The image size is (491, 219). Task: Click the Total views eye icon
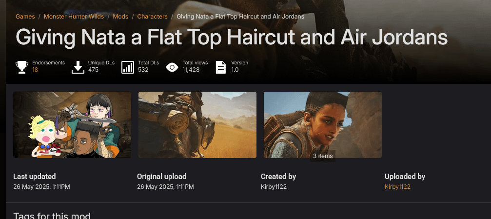pyautogui.click(x=172, y=67)
